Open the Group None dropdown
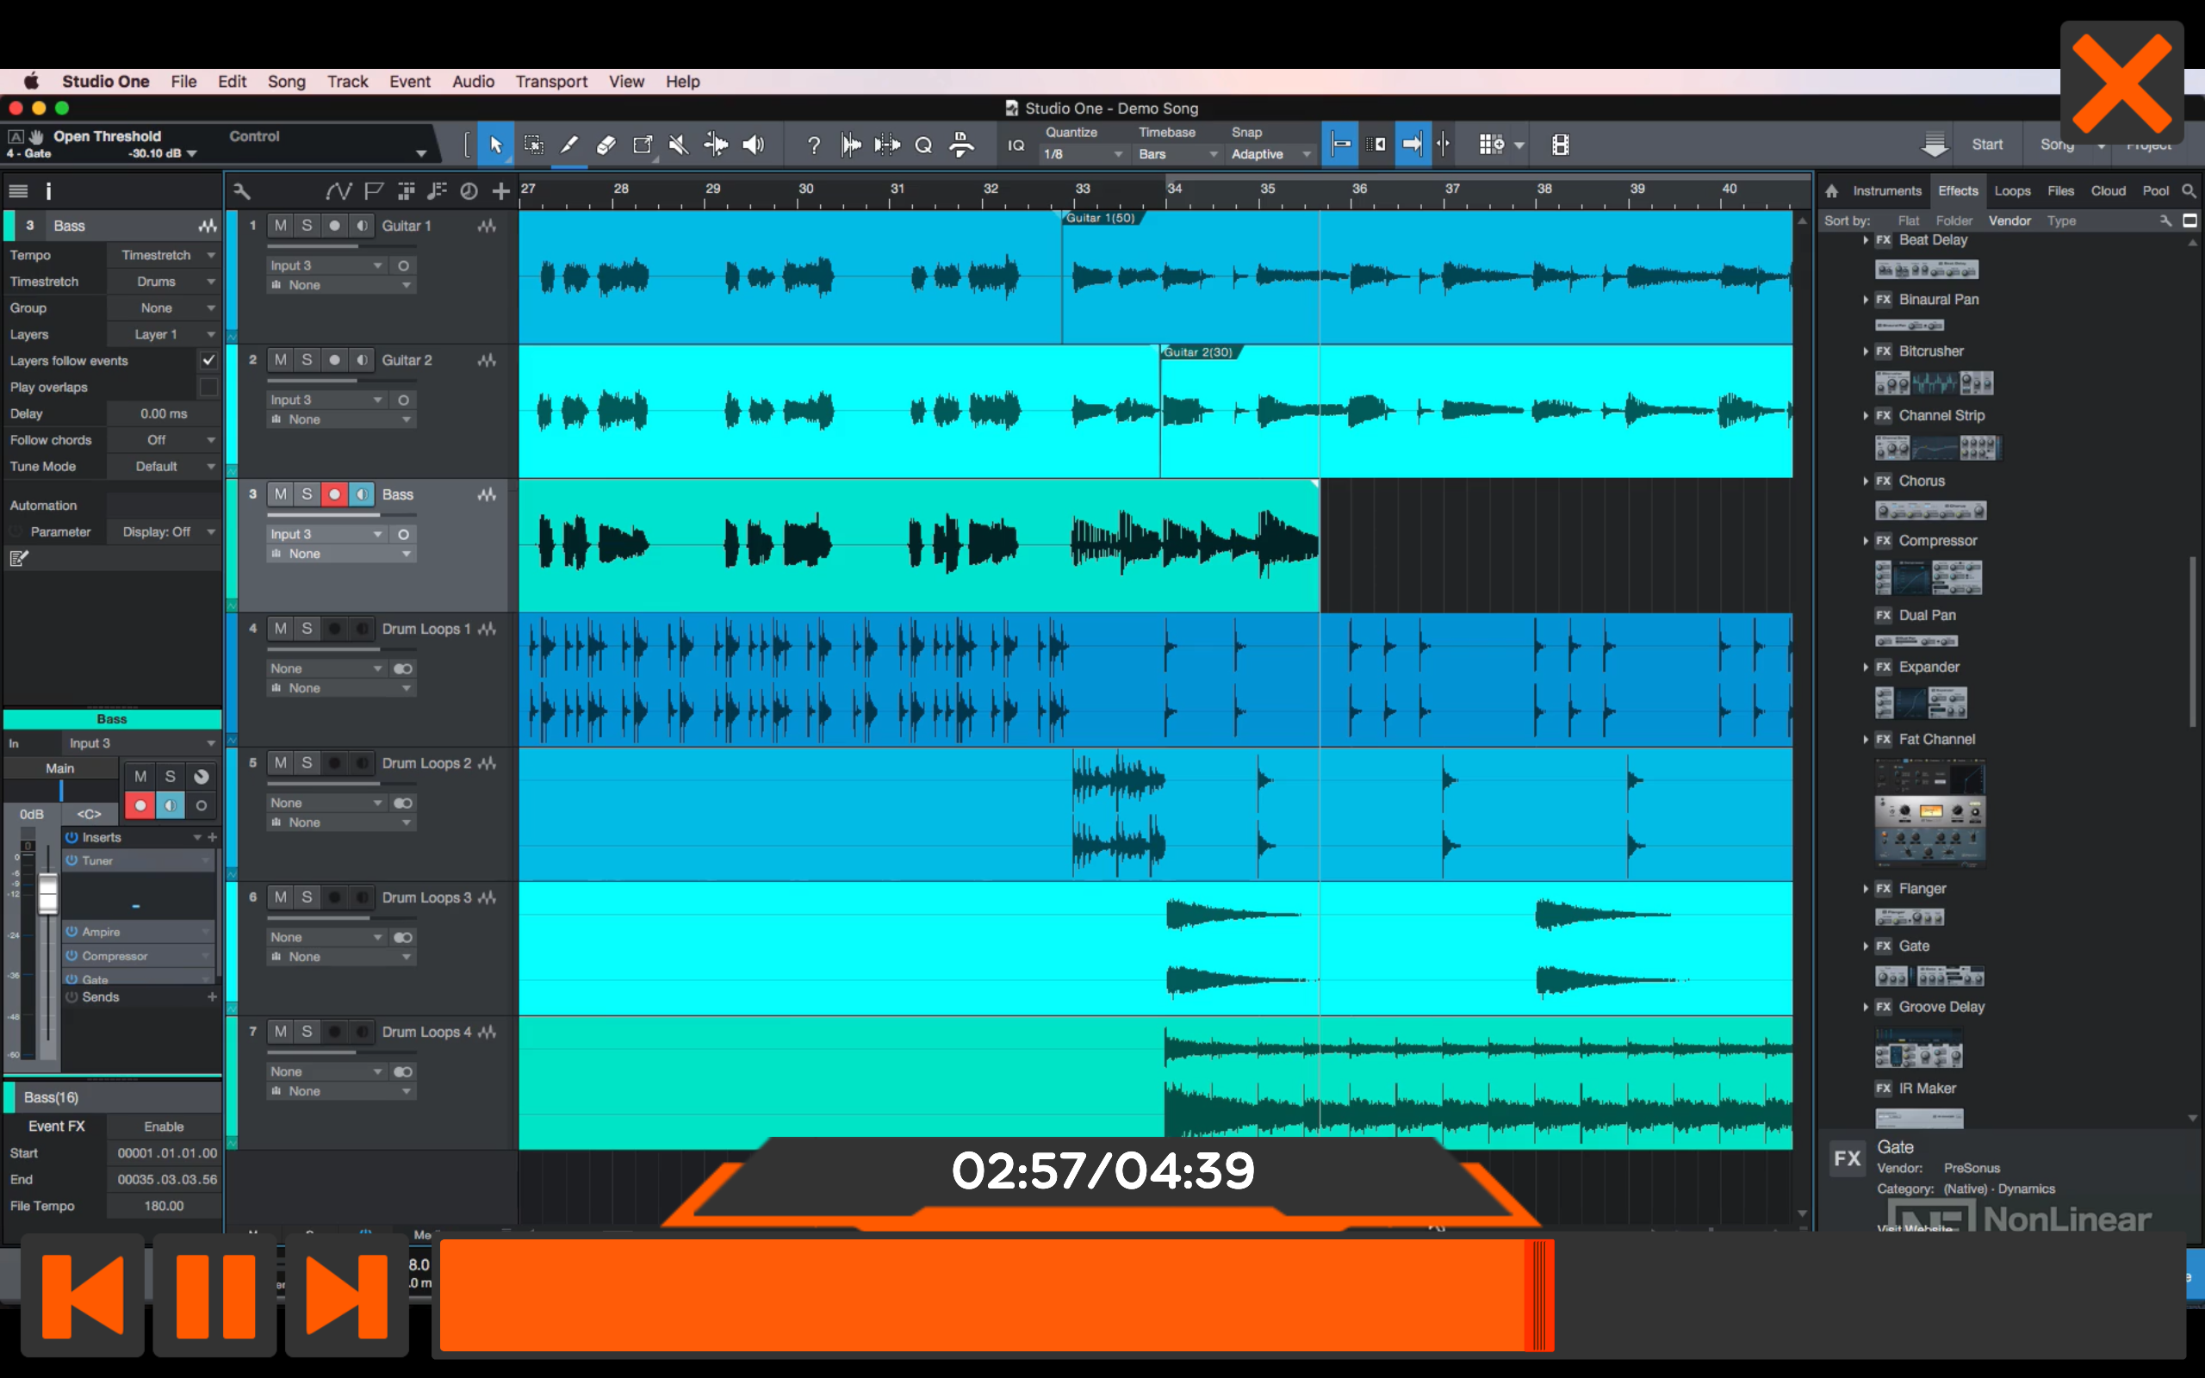The height and width of the screenshot is (1378, 2205). click(x=164, y=308)
